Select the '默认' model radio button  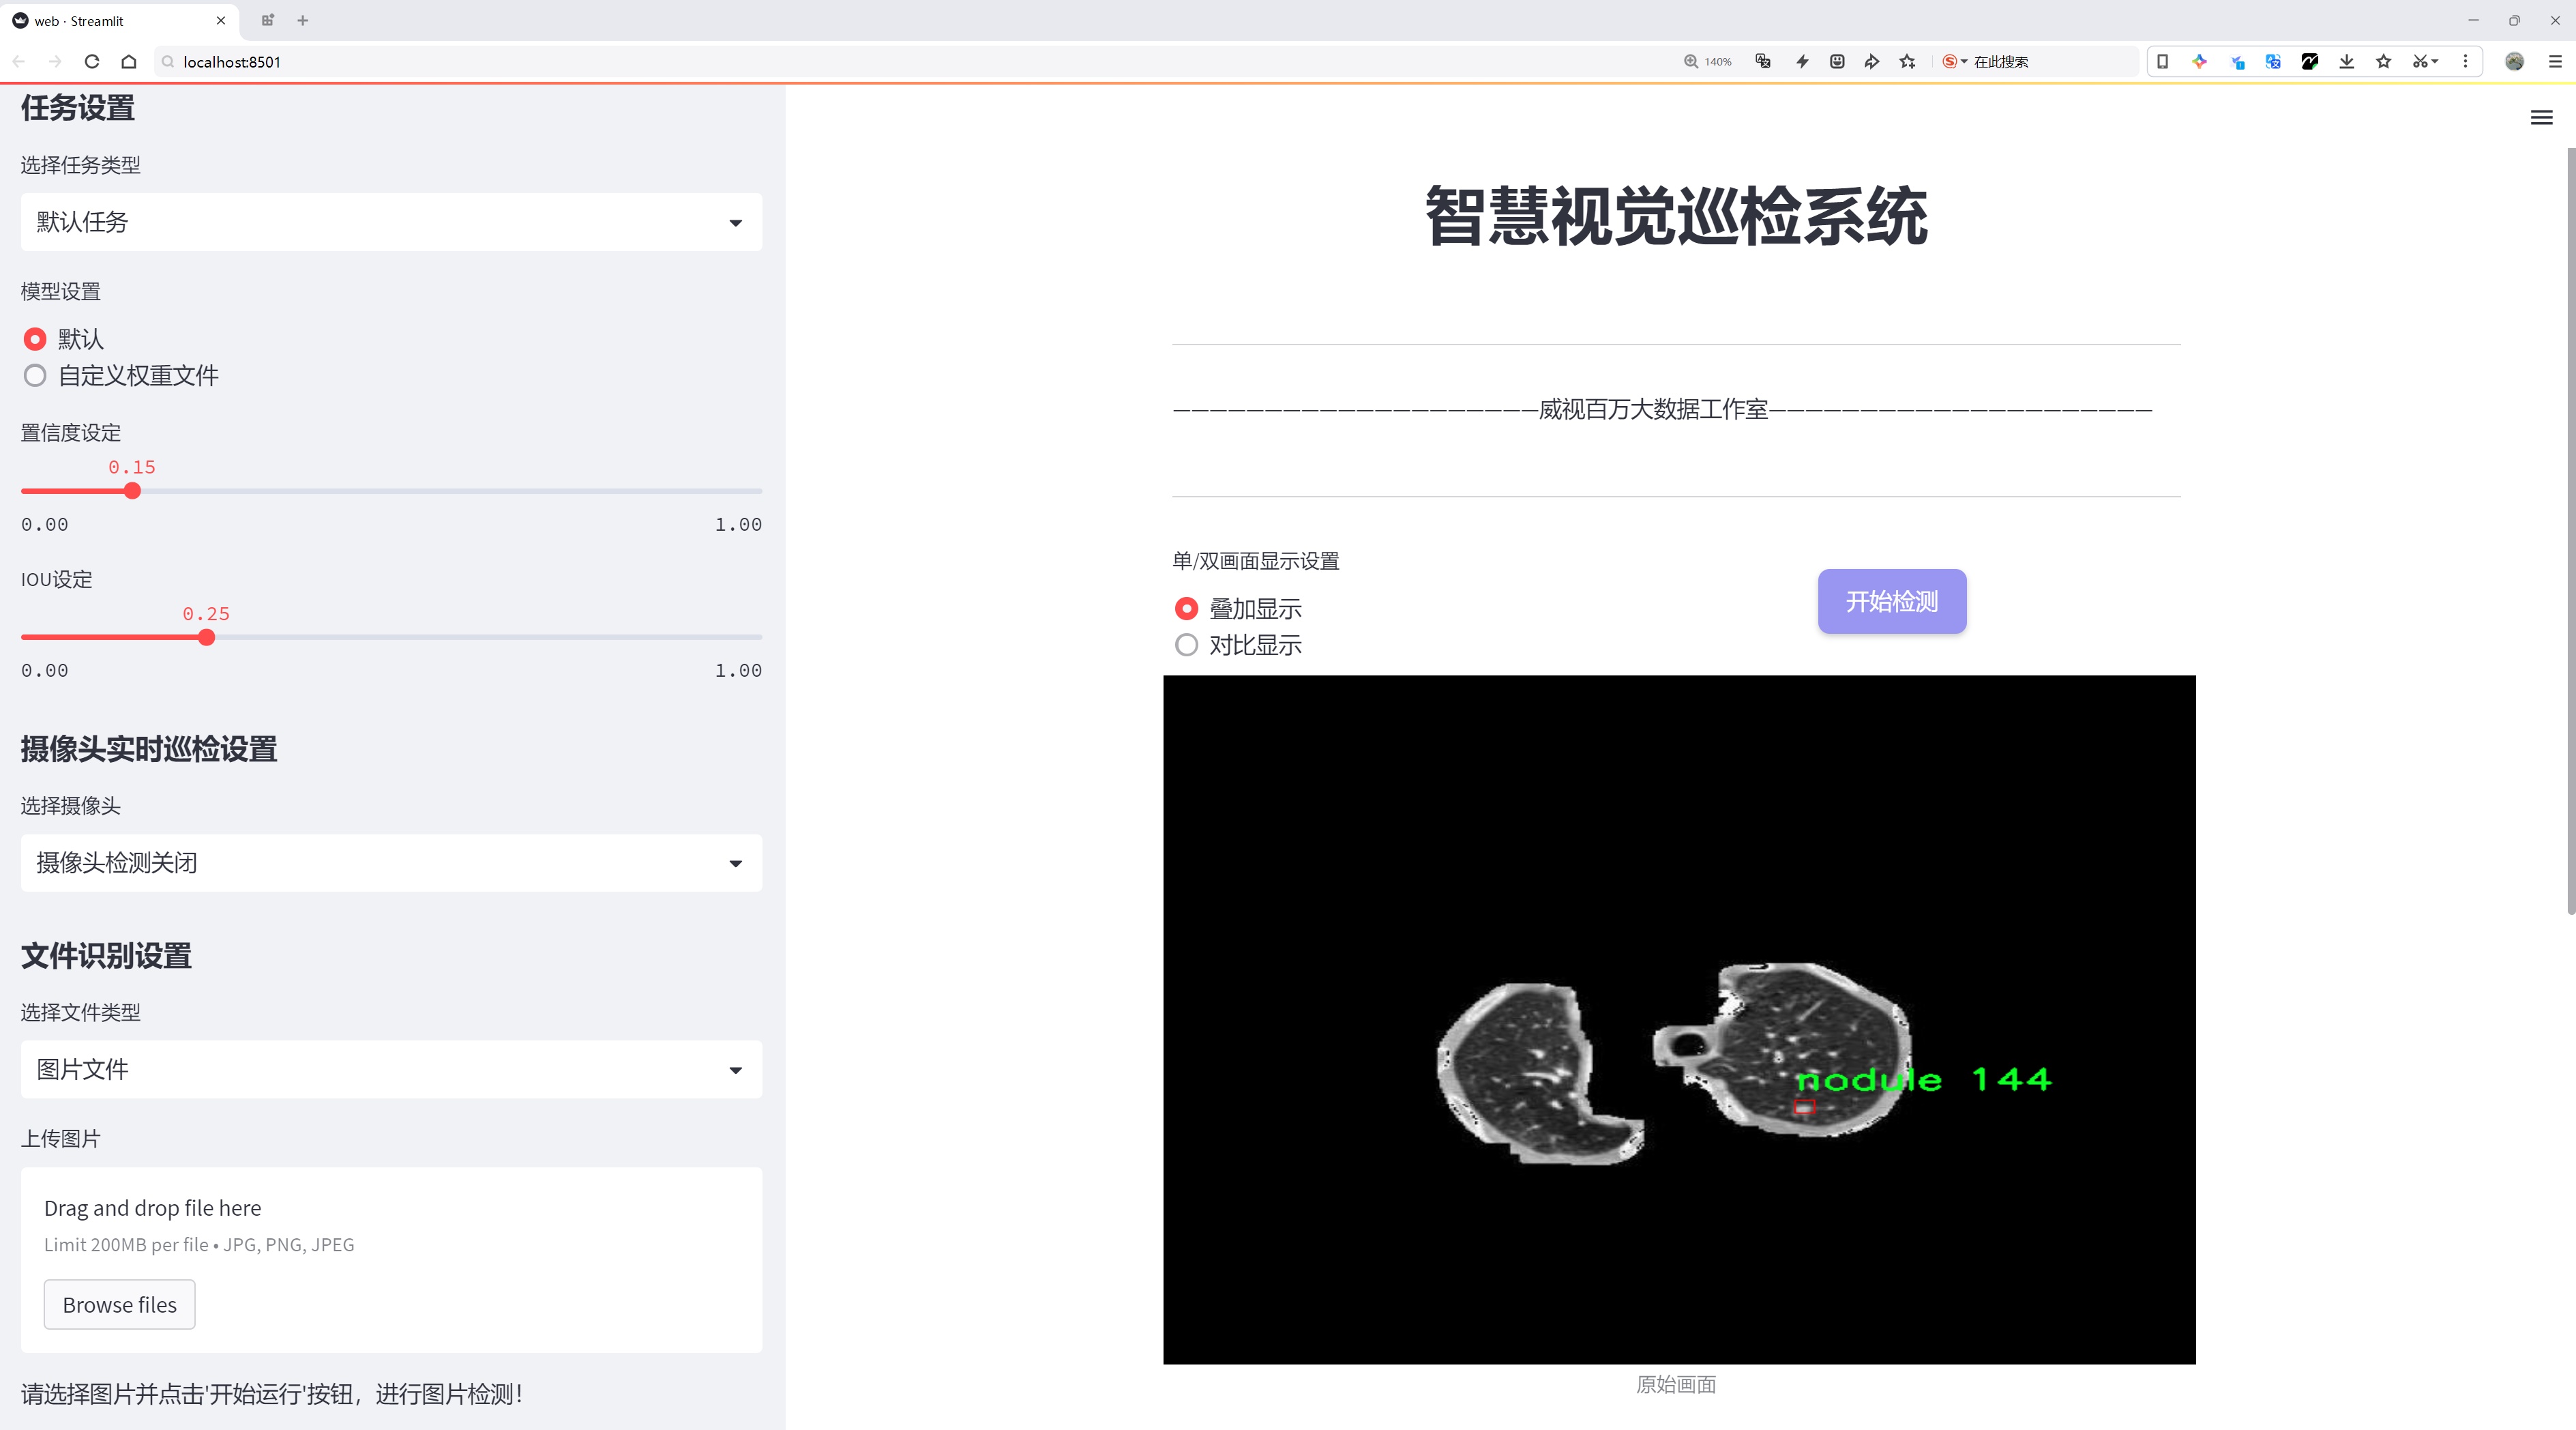(x=35, y=339)
